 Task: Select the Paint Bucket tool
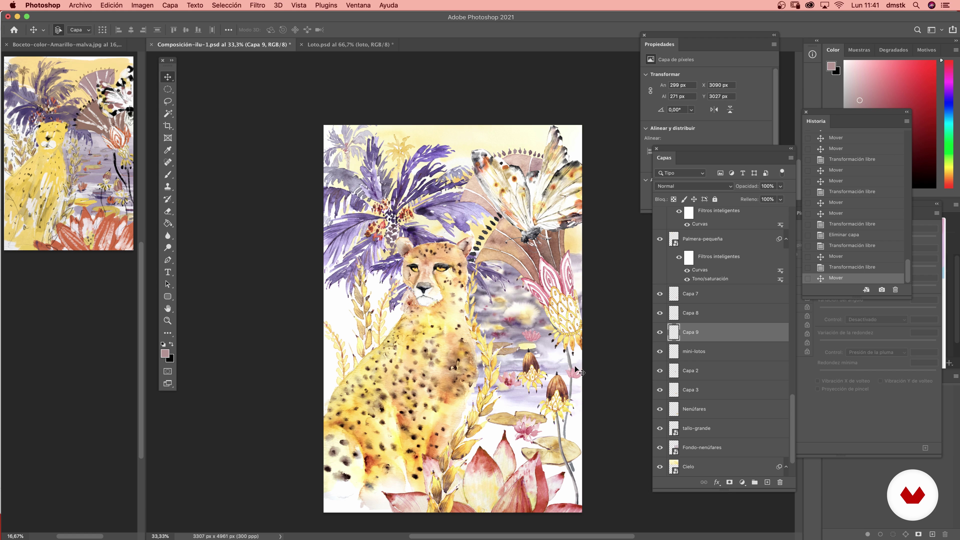coord(168,223)
